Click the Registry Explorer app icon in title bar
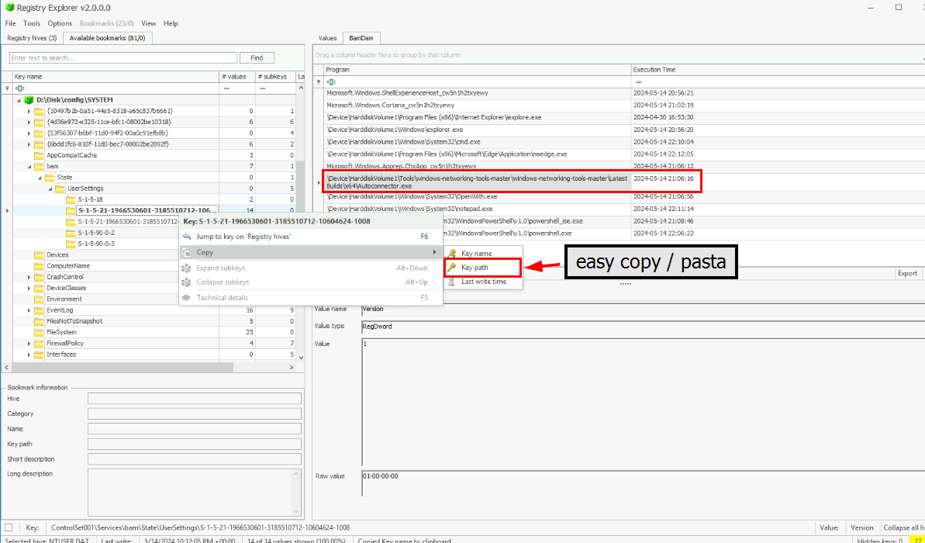 point(9,7)
